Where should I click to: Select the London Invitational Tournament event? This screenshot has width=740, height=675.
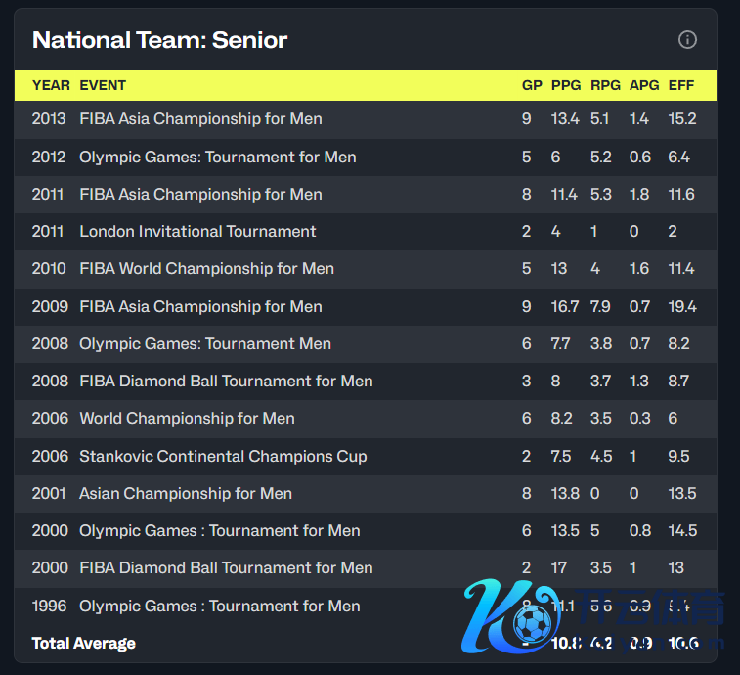197,232
